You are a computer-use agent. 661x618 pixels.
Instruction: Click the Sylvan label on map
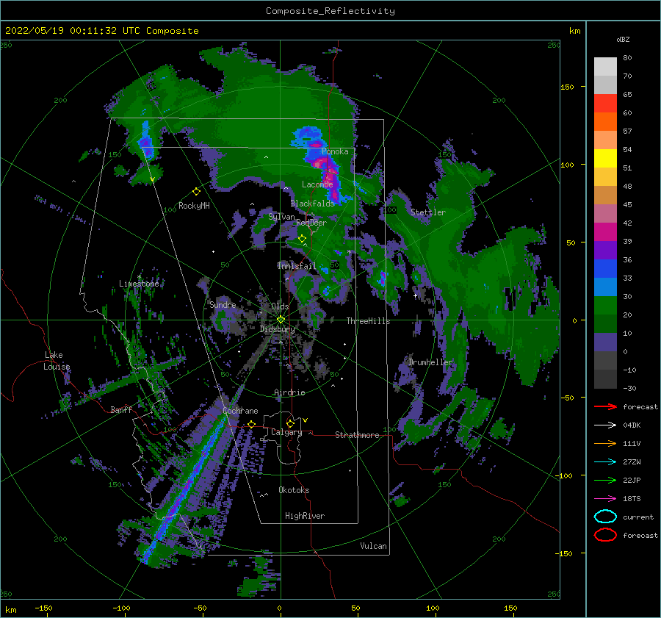281,217
